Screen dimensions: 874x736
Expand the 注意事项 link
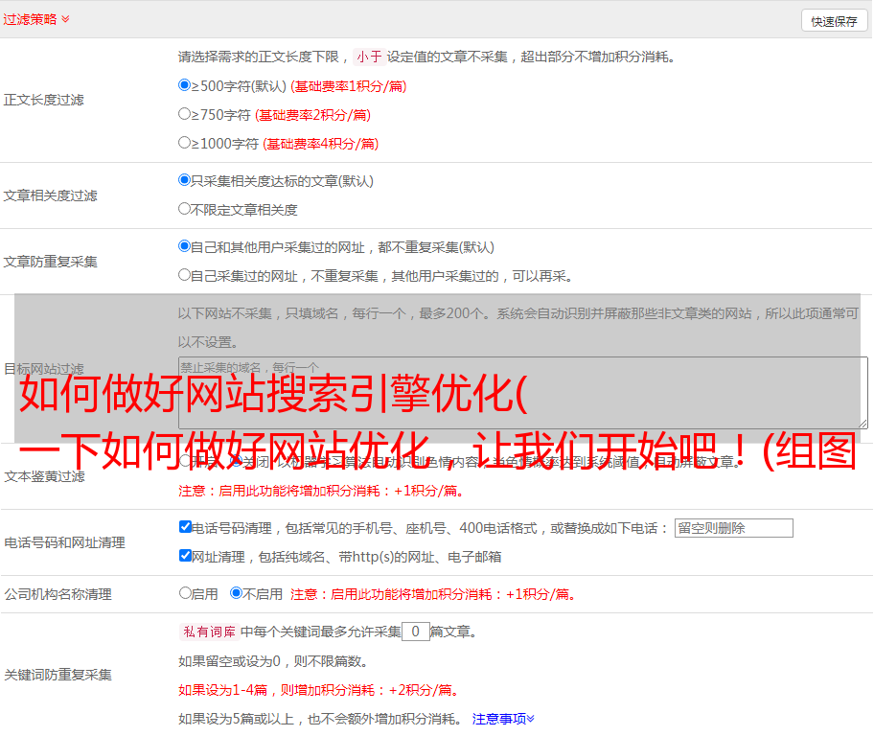[x=503, y=719]
